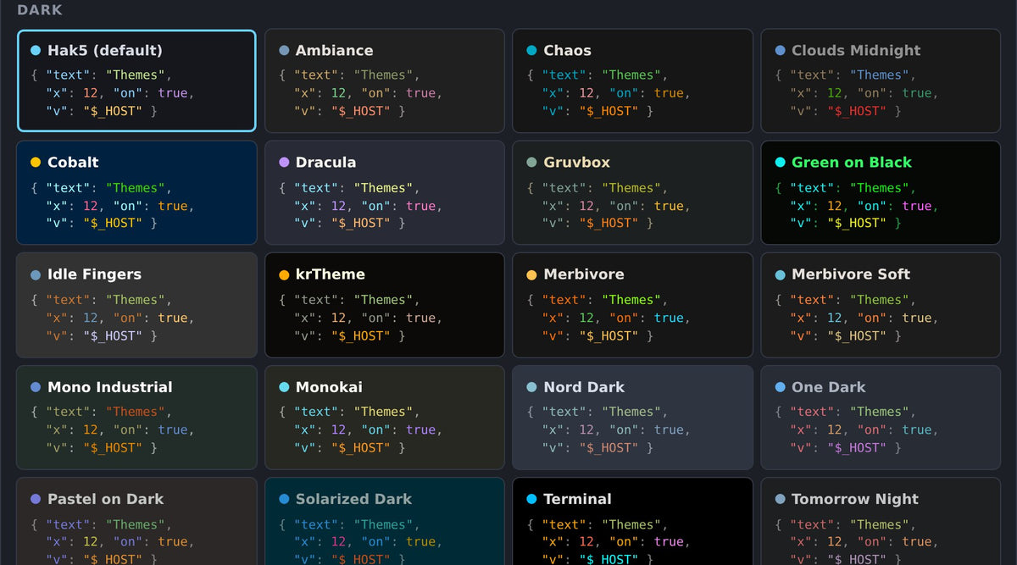Image resolution: width=1017 pixels, height=565 pixels.
Task: Select the Nord Dark theme card
Action: (x=632, y=418)
